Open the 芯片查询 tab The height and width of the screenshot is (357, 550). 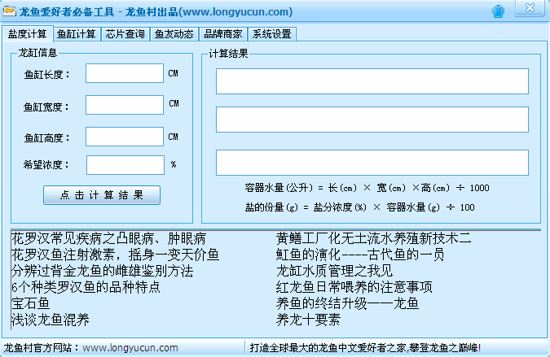click(125, 34)
